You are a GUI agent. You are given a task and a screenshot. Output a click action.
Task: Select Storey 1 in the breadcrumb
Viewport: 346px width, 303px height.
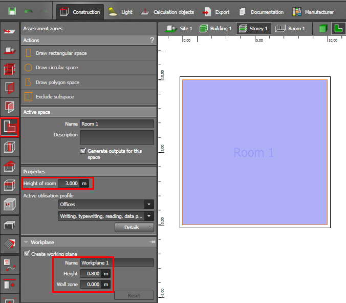click(x=253, y=29)
